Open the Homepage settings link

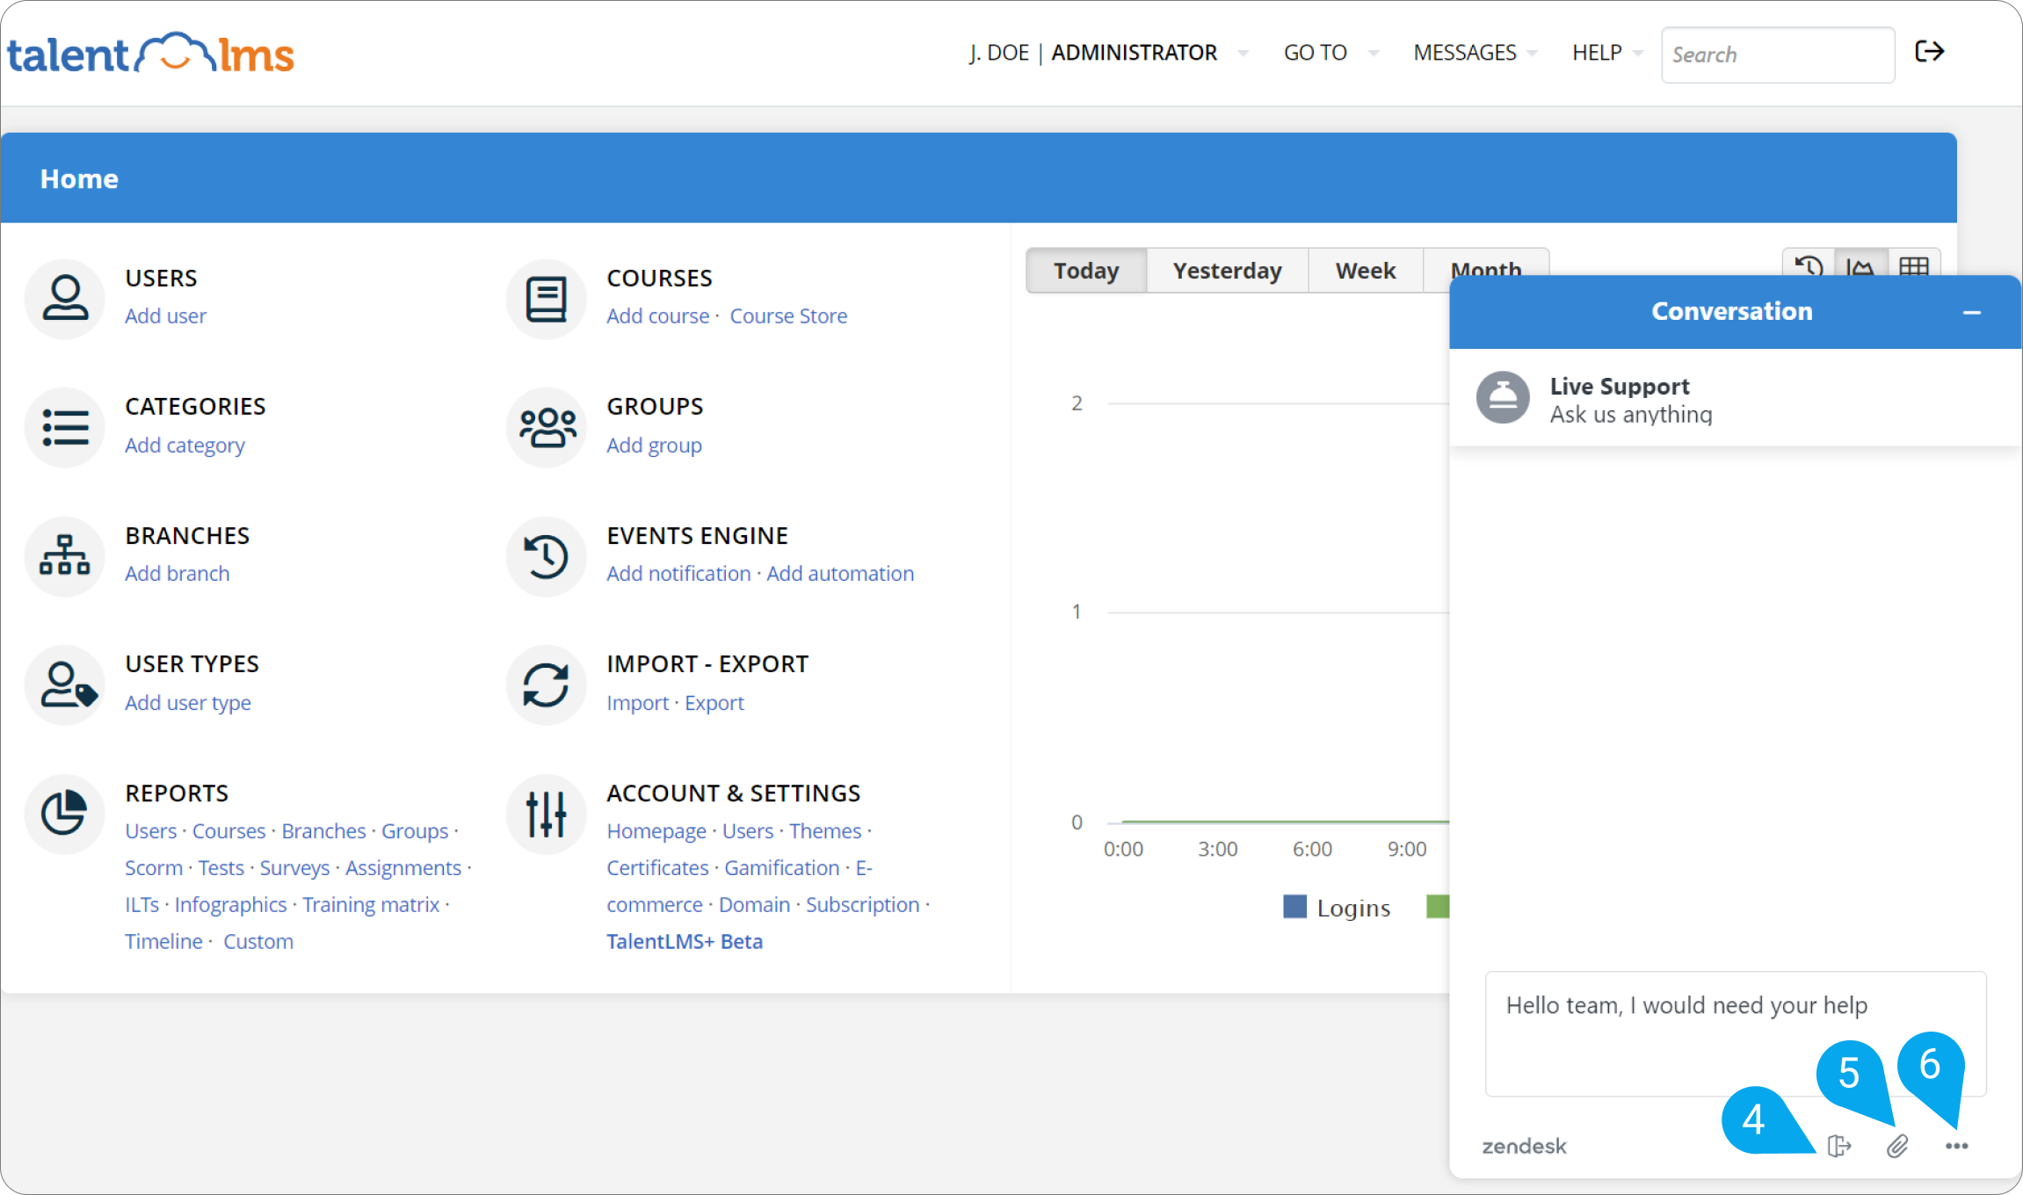[656, 831]
